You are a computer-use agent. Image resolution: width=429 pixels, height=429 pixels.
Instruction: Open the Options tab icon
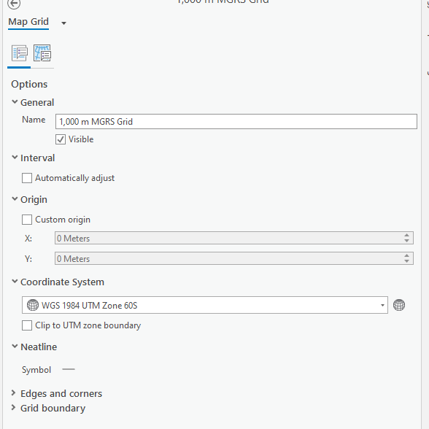pyautogui.click(x=20, y=53)
